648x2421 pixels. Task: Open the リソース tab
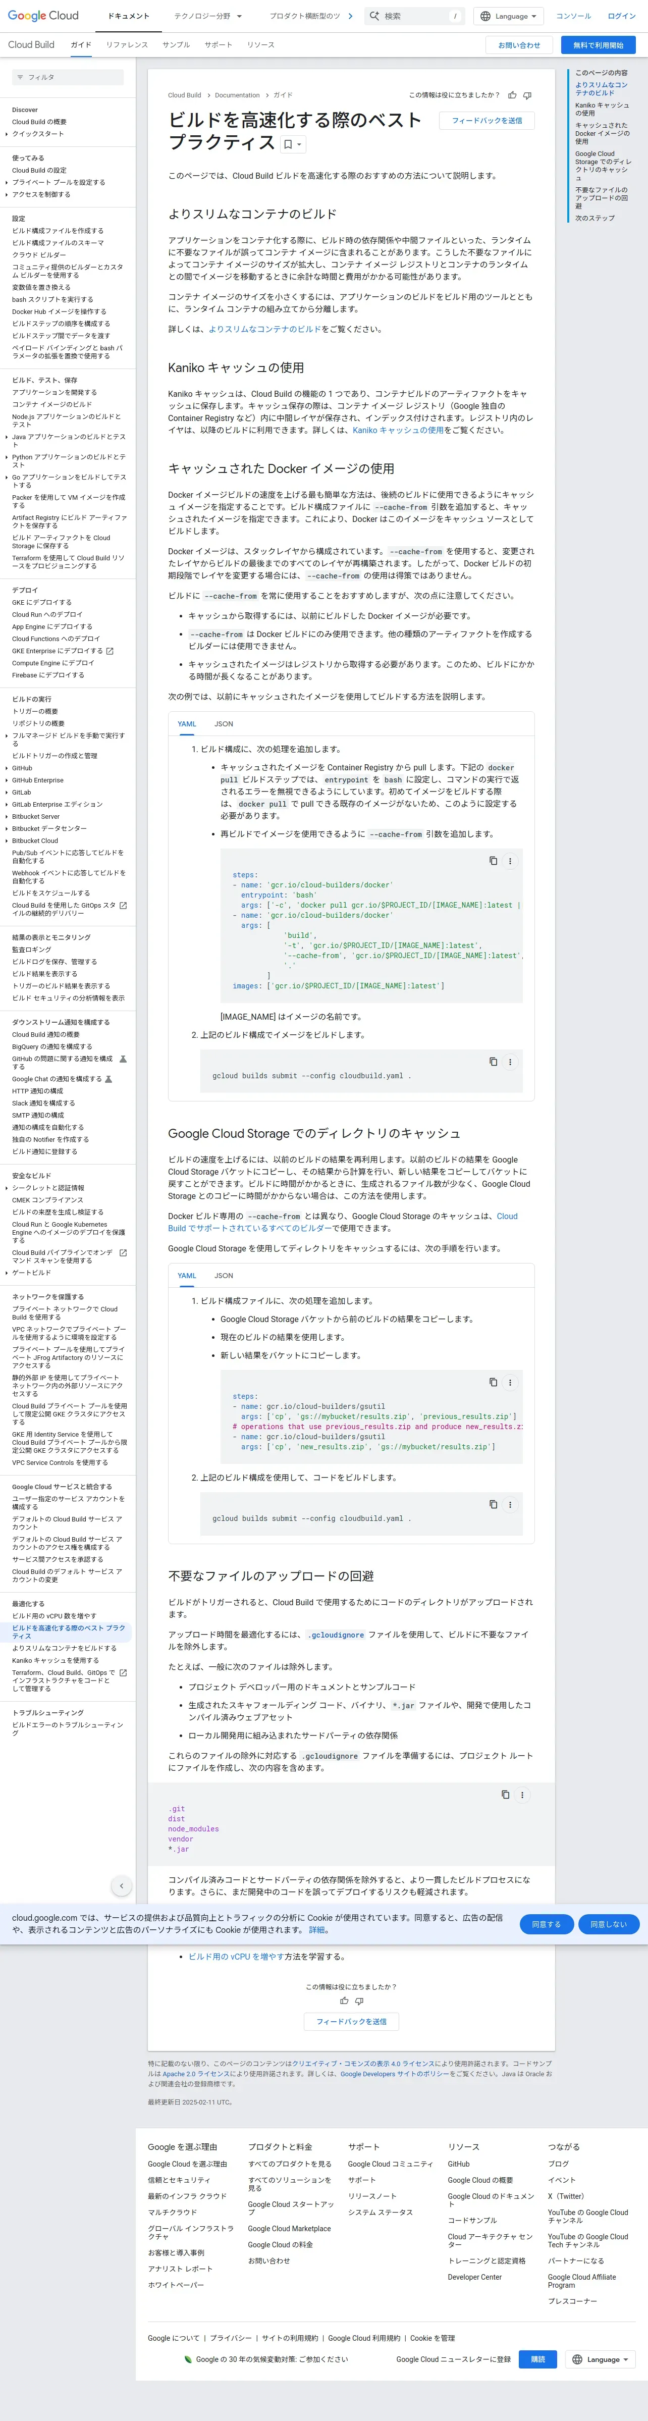(x=260, y=45)
